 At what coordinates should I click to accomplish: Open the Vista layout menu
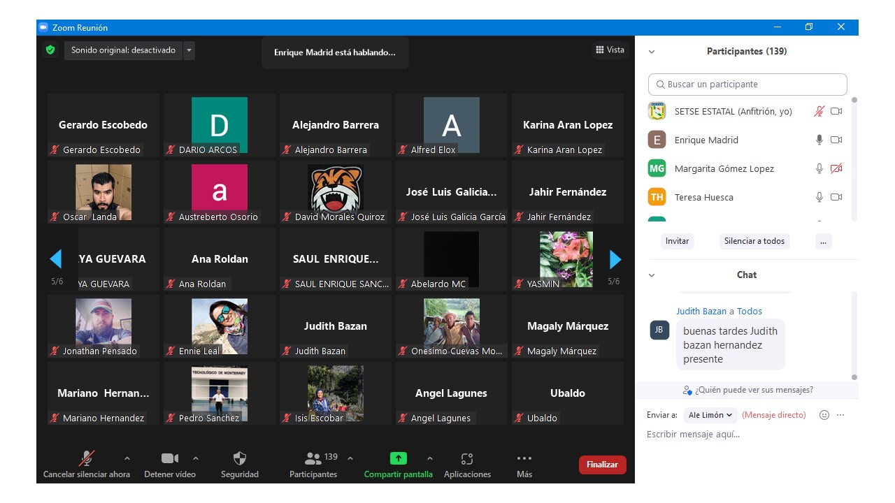tap(610, 50)
